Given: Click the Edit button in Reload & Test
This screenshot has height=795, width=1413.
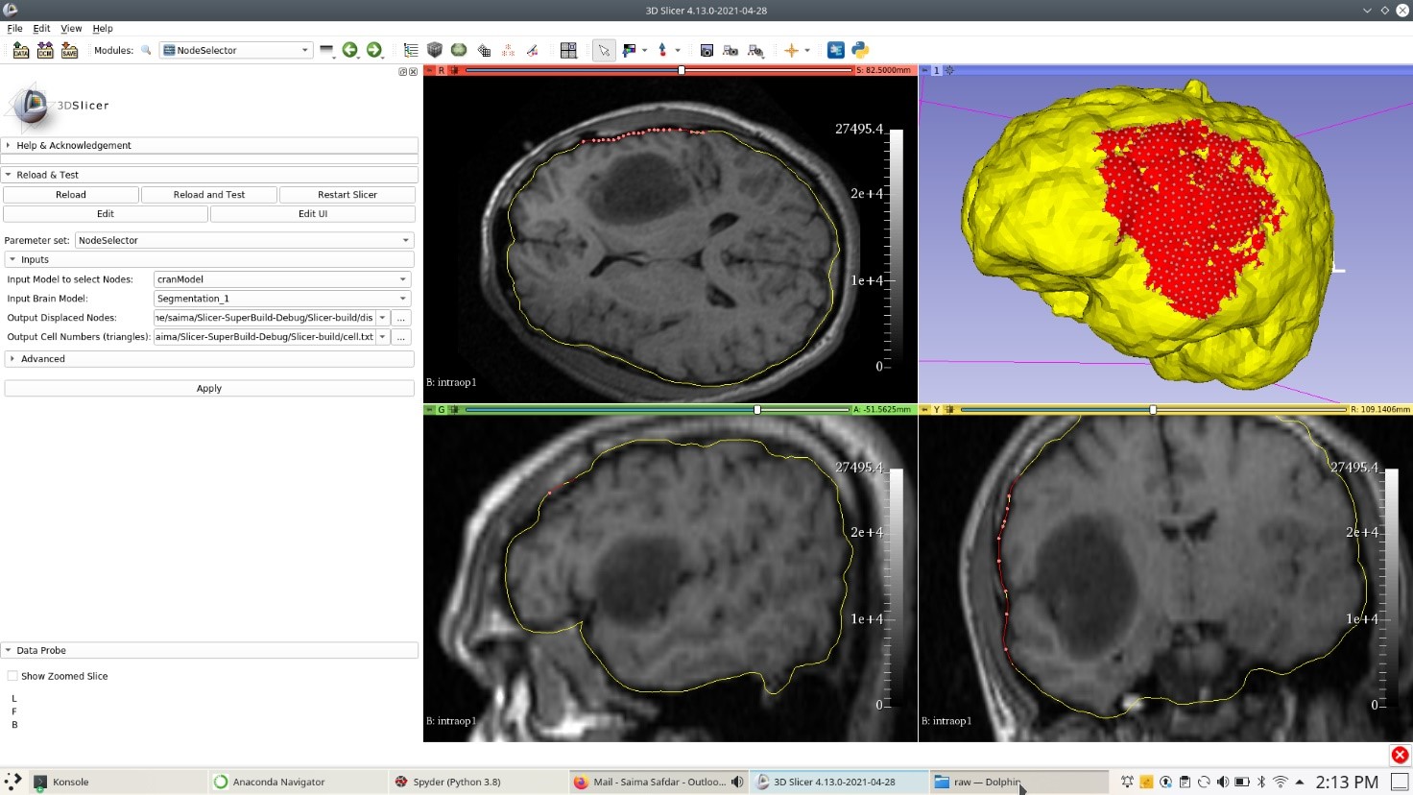Looking at the screenshot, I should tap(106, 214).
